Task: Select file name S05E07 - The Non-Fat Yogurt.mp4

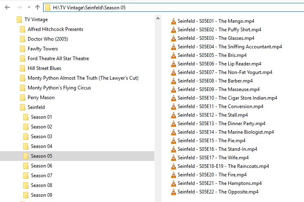Action: [x=225, y=72]
